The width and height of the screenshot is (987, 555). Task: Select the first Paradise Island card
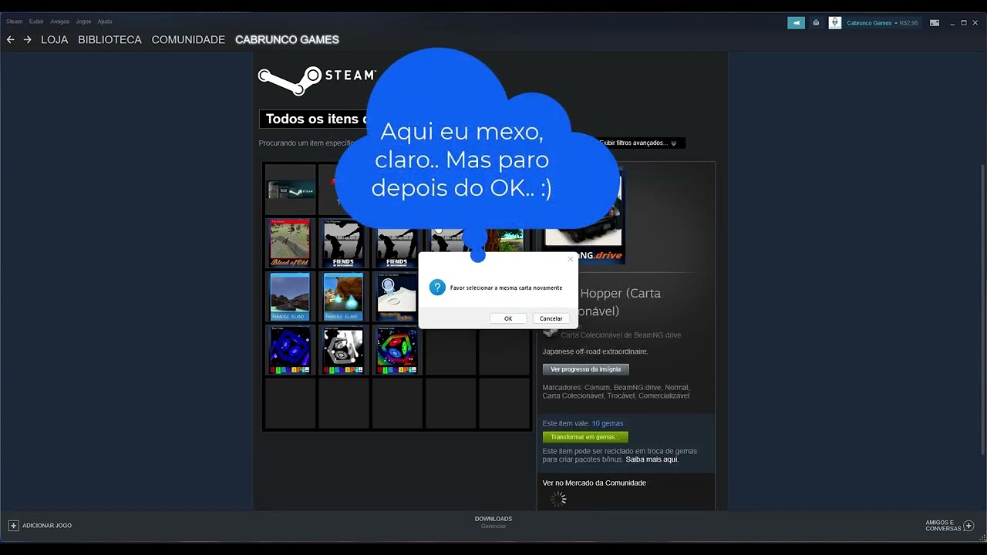290,296
